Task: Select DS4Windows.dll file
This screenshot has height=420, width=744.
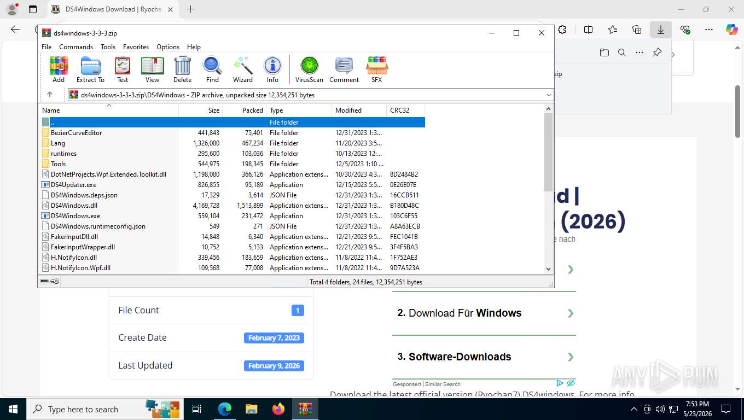Action: (x=232, y=206)
